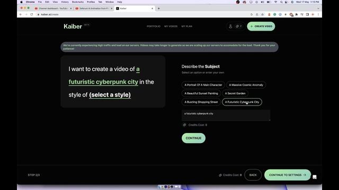This screenshot has width=339, height=190.
Task: Click the browser forward arrow
Action: pyautogui.click(x=26, y=14)
